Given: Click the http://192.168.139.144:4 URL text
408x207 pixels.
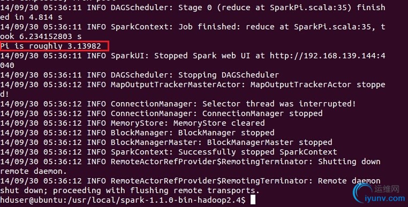Looking at the screenshot, I should coord(327,56).
